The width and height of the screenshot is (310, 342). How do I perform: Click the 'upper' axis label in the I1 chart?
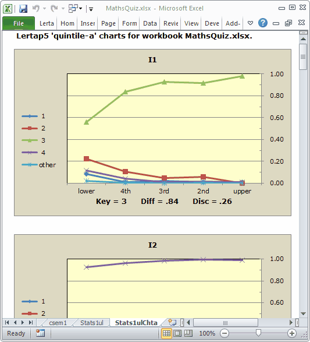[242, 191]
